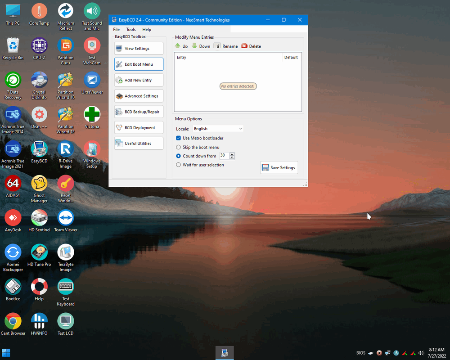Click Rename entry toolbar button
This screenshot has height=360, width=450.
coord(226,46)
